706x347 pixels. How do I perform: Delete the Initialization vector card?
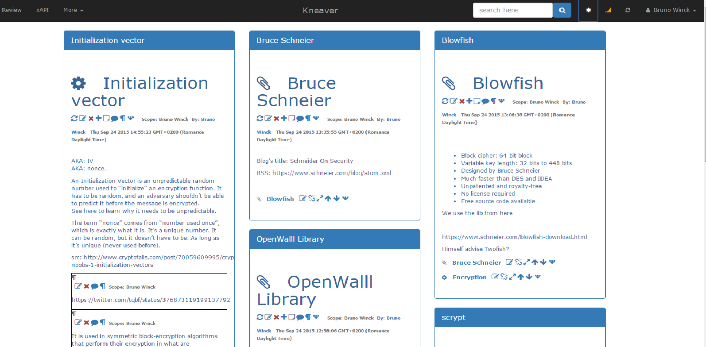(x=91, y=119)
